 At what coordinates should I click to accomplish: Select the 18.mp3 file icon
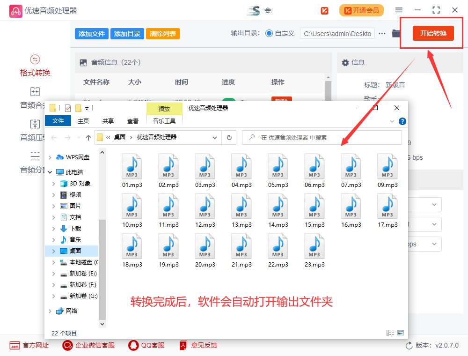point(132,245)
